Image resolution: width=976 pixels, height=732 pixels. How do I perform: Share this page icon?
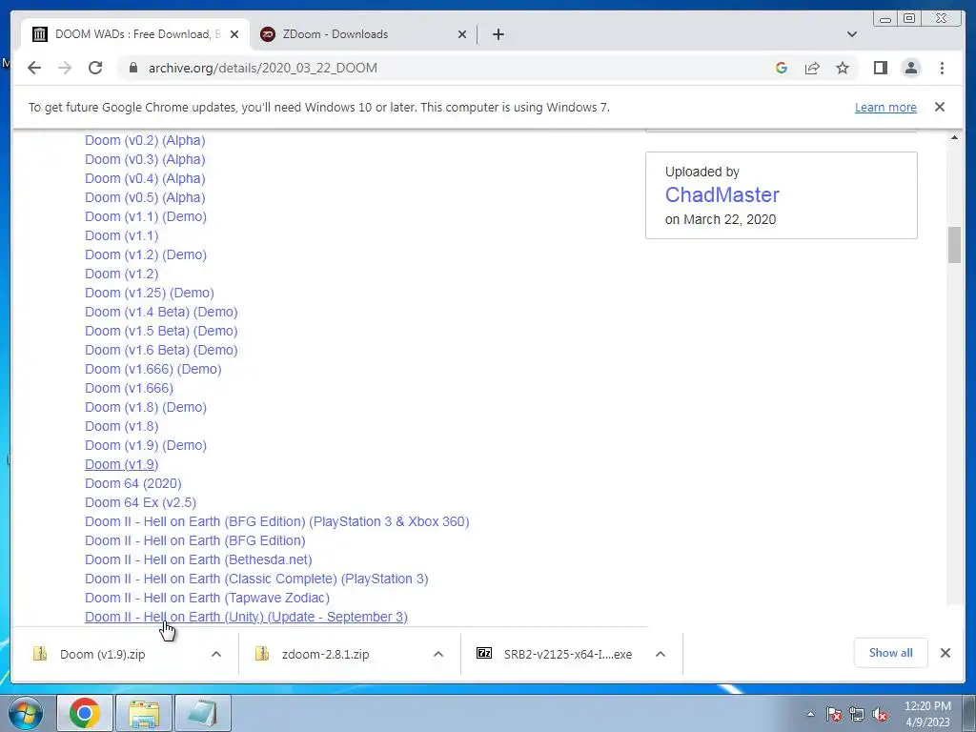812,68
